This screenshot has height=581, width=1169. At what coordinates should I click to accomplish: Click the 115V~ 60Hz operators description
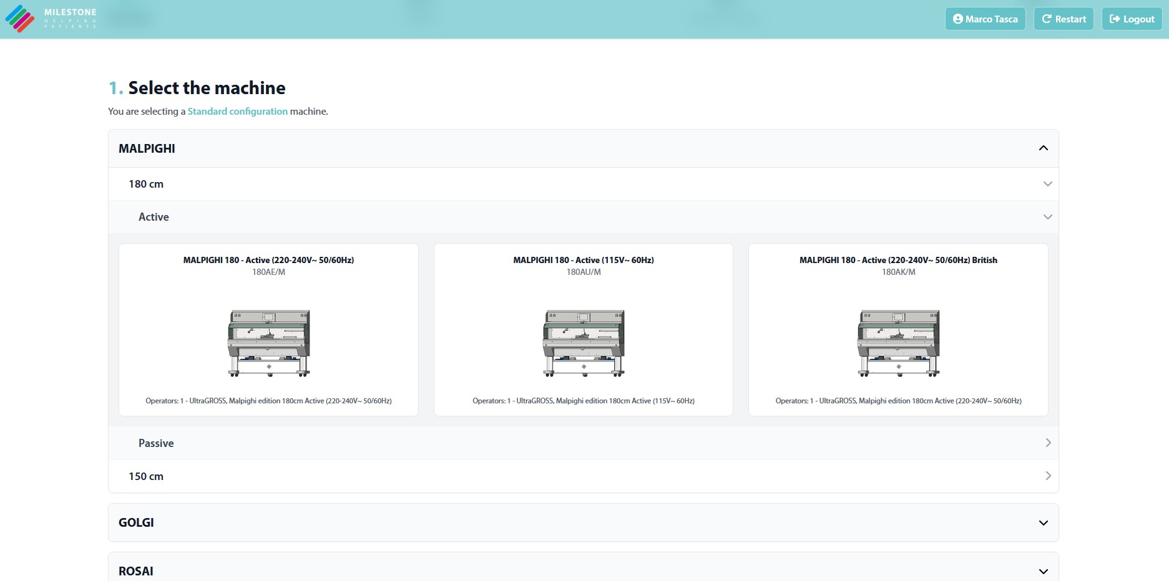tap(584, 401)
